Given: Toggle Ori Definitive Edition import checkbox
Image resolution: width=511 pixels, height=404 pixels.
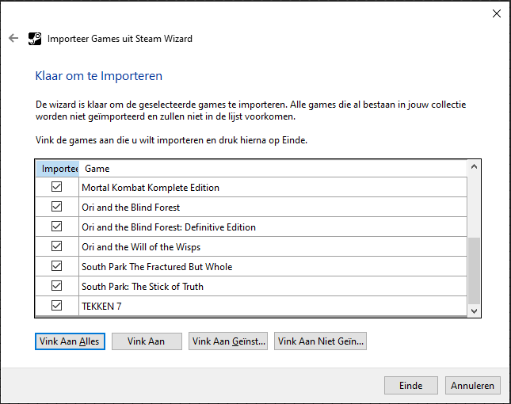Looking at the screenshot, I should coord(57,227).
